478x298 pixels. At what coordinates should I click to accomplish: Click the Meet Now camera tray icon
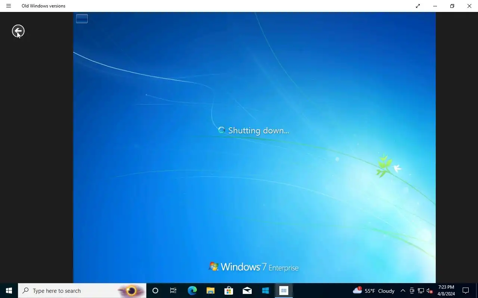(412, 291)
